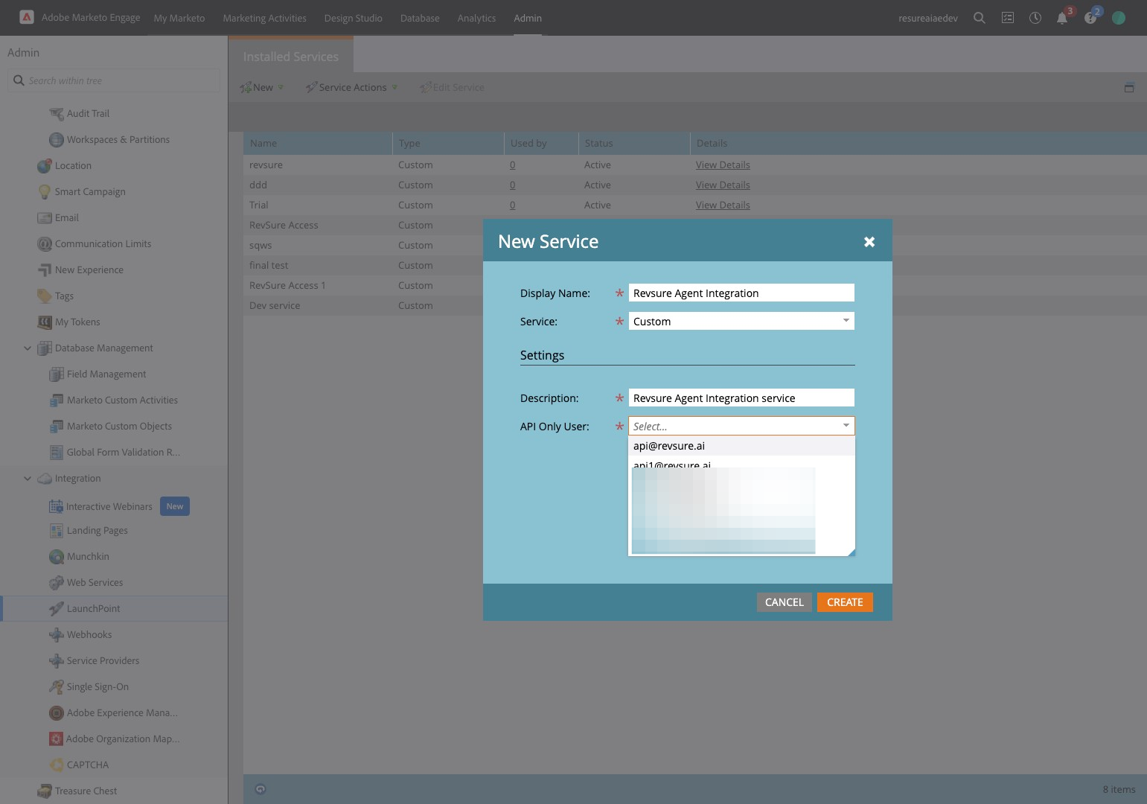Open the help icon in header

(x=1090, y=18)
